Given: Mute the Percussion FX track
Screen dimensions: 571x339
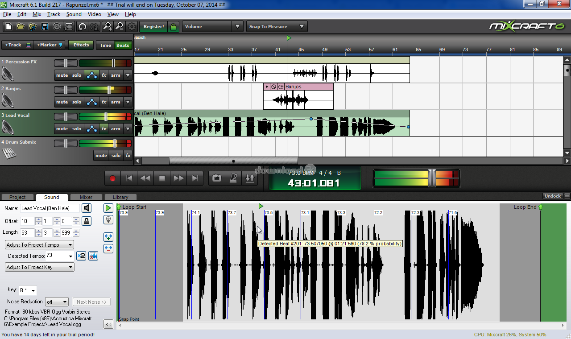Looking at the screenshot, I should (x=62, y=75).
